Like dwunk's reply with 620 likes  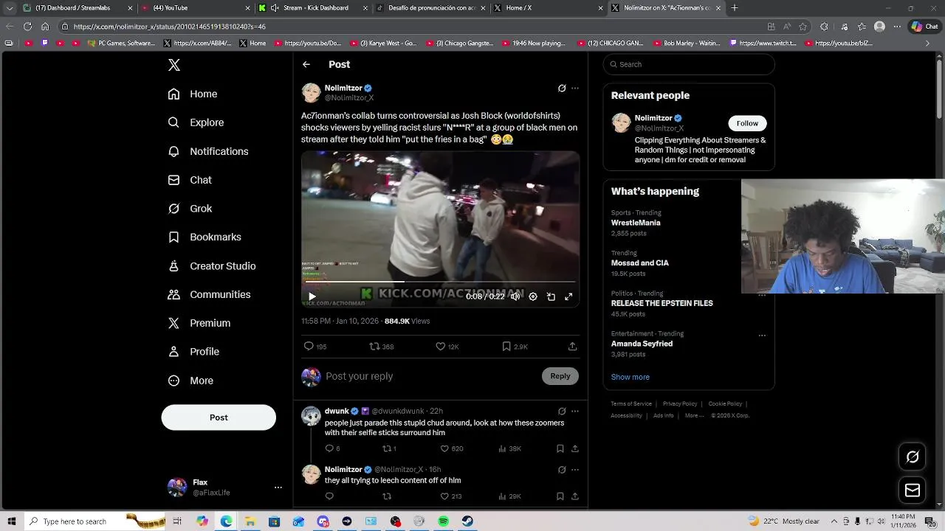click(x=451, y=448)
